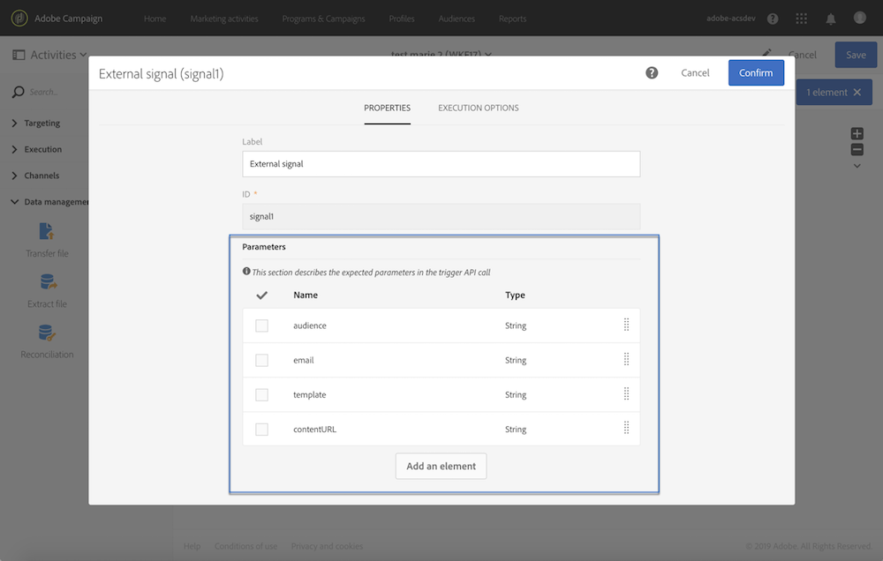
Task: Open the Profiles menu
Action: pyautogui.click(x=402, y=19)
